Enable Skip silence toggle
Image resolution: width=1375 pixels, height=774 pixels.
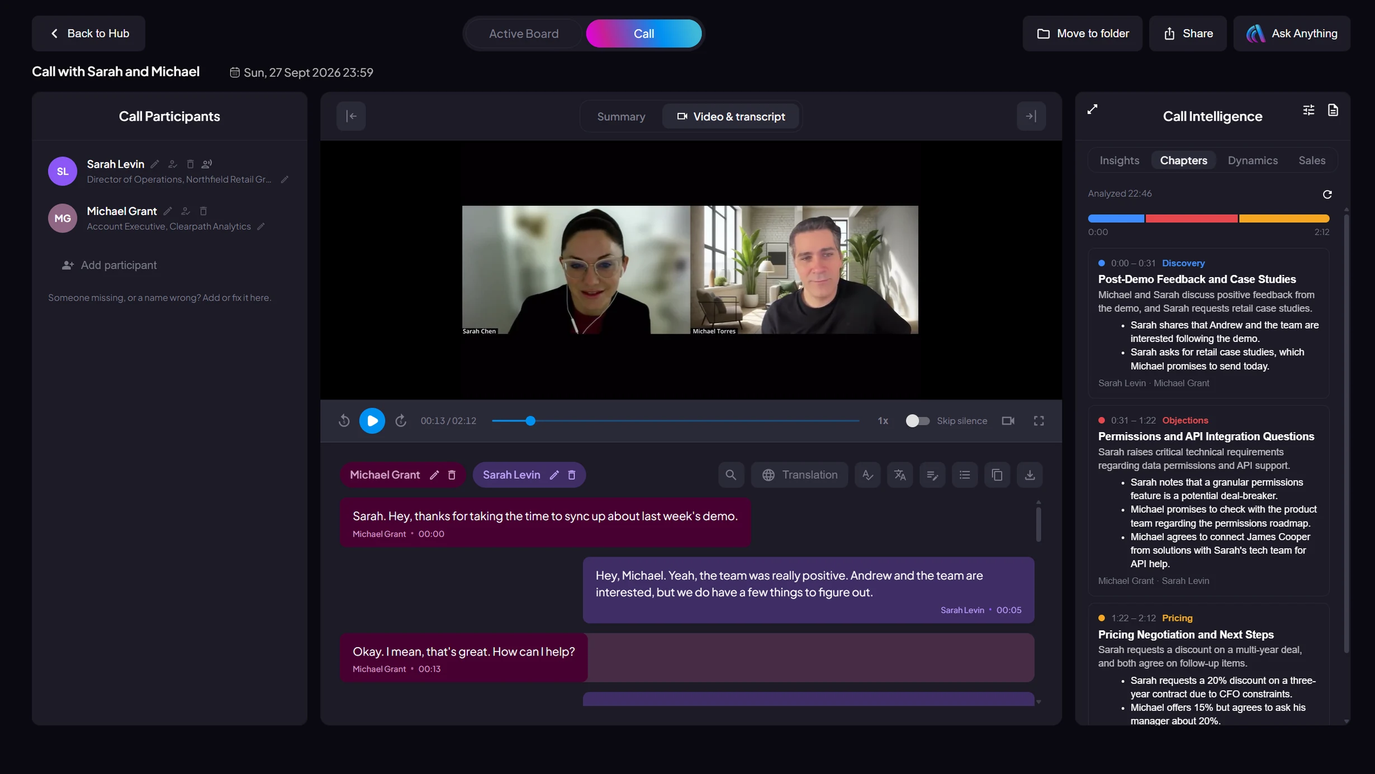click(x=917, y=421)
